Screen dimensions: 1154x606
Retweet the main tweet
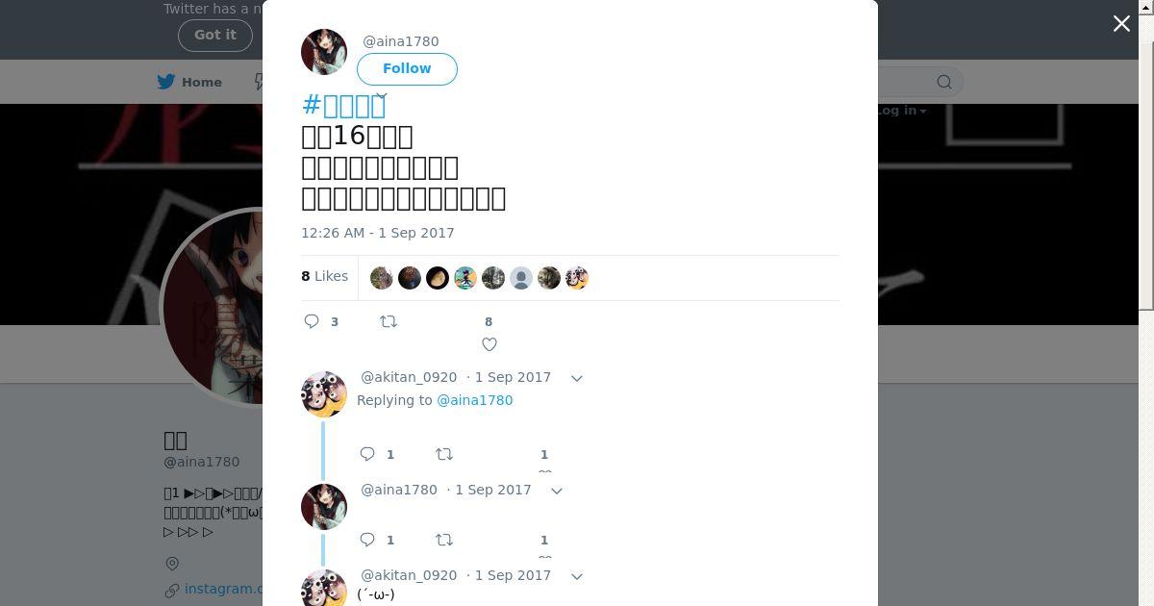389,321
